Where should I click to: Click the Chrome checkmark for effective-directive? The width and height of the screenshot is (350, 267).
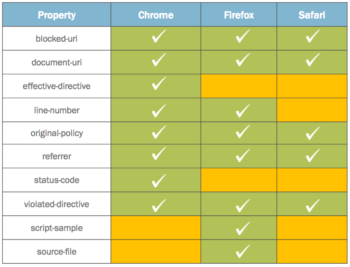[158, 84]
